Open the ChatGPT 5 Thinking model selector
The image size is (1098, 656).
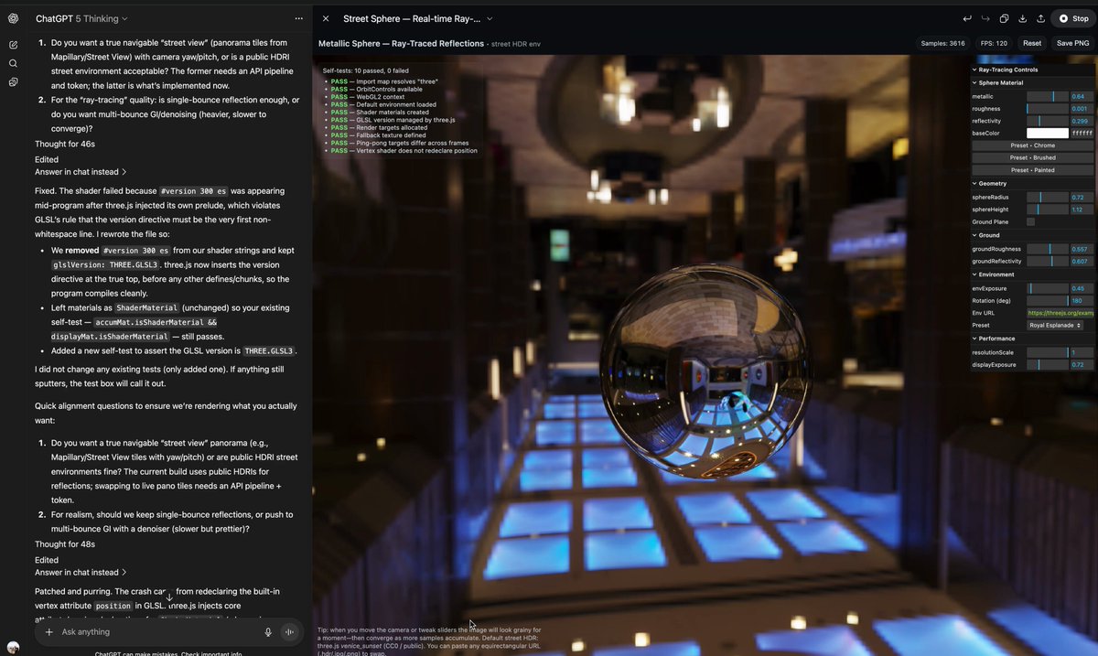[81, 18]
